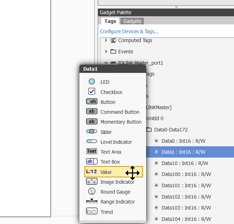Viewport: 234px width, 224px height.
Task: Select the UnitId 0 tree row
Action: [155, 118]
